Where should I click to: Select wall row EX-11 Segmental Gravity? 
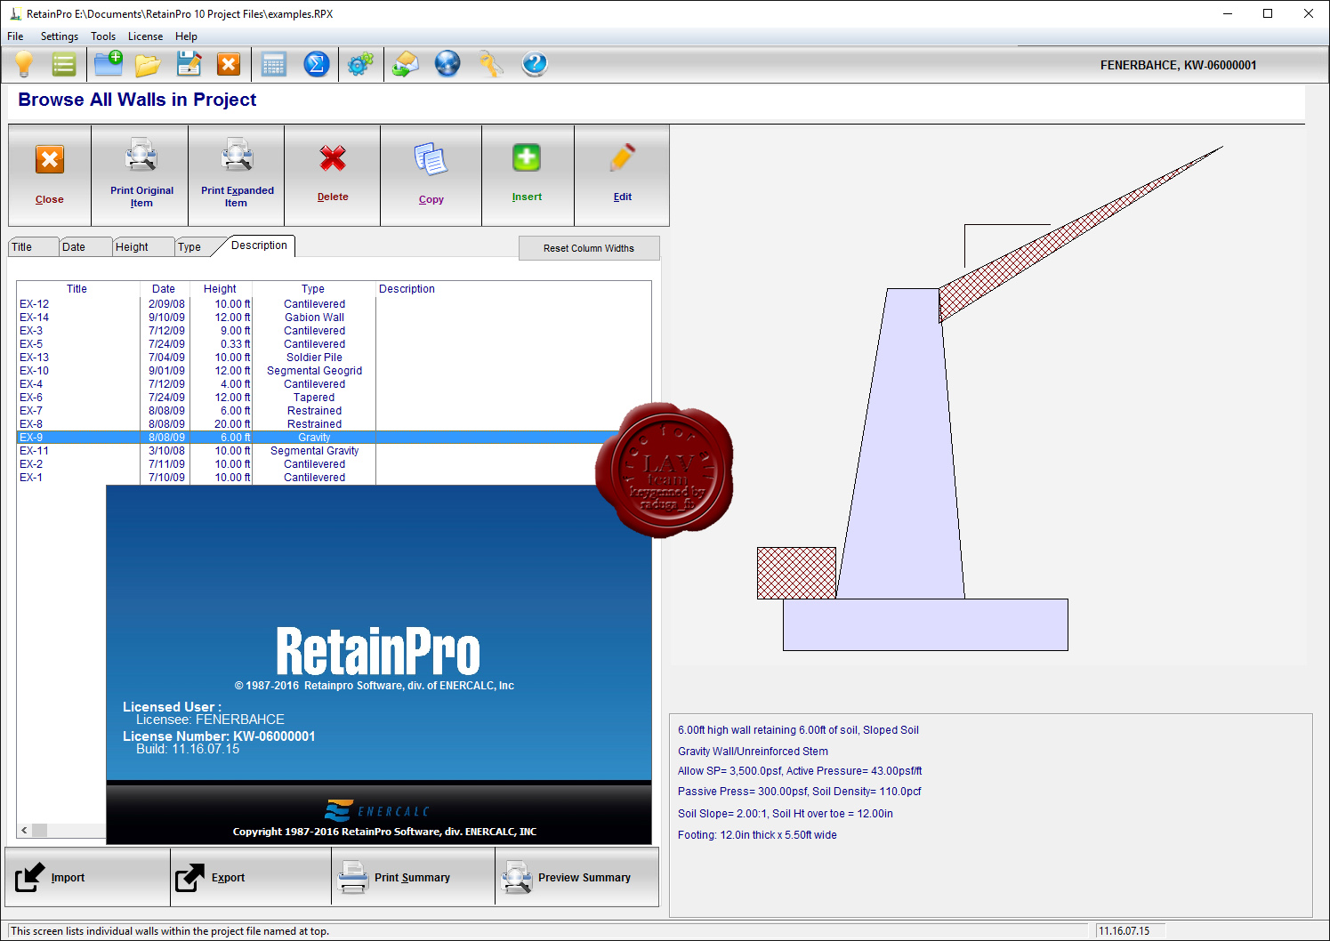(334, 451)
